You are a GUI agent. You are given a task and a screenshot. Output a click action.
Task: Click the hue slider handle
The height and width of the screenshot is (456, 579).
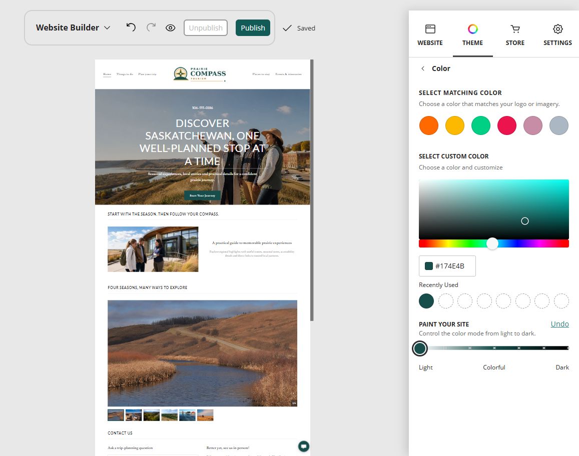492,243
